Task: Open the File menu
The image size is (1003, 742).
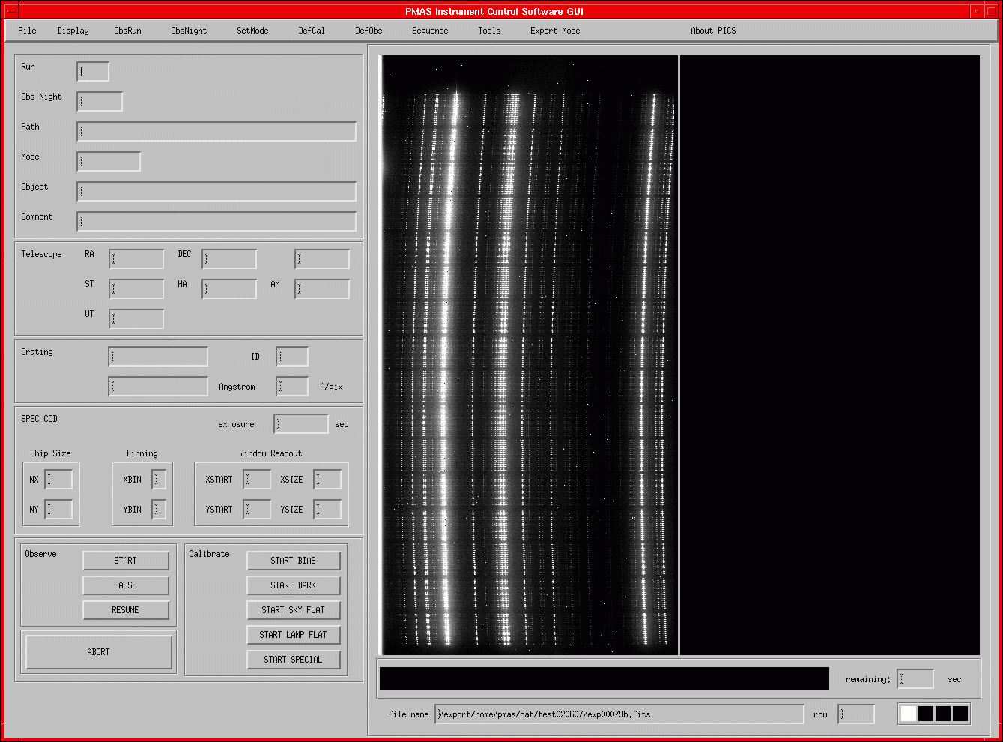Action: click(27, 31)
